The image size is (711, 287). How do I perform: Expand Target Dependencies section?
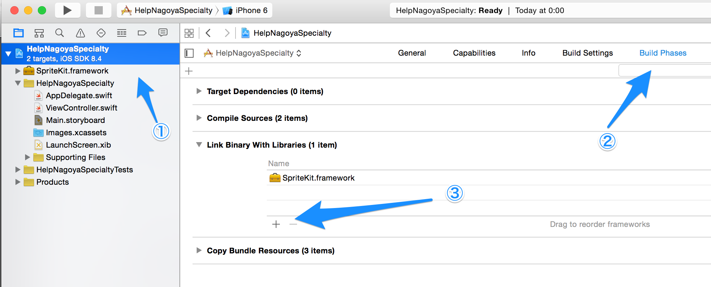pyautogui.click(x=199, y=91)
